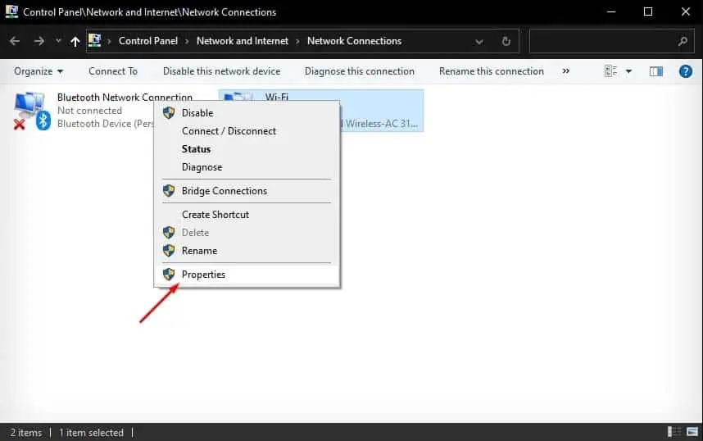The height and width of the screenshot is (441, 703).
Task: Open Properties from the context menu
Action: pos(247,274)
